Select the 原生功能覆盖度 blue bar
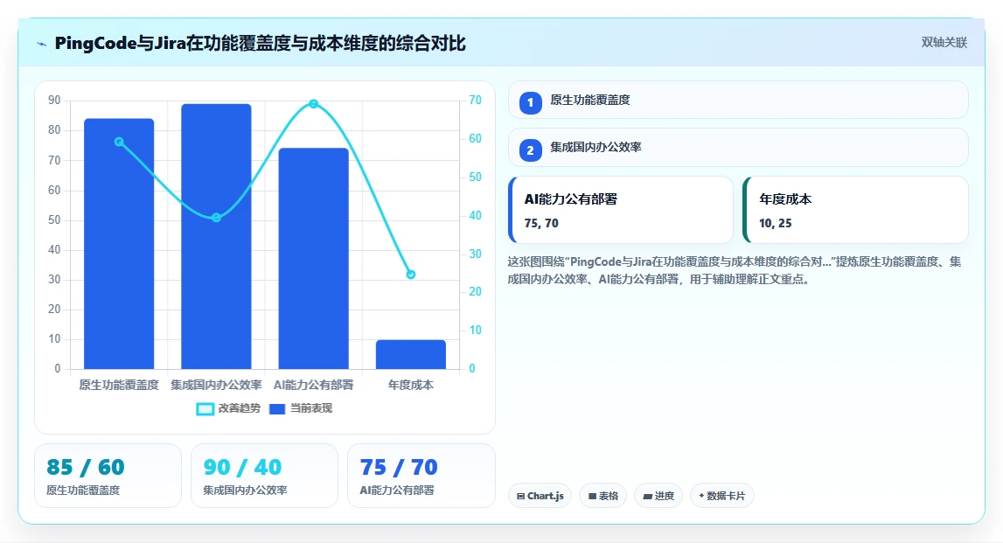The height and width of the screenshot is (543, 1003). (119, 244)
